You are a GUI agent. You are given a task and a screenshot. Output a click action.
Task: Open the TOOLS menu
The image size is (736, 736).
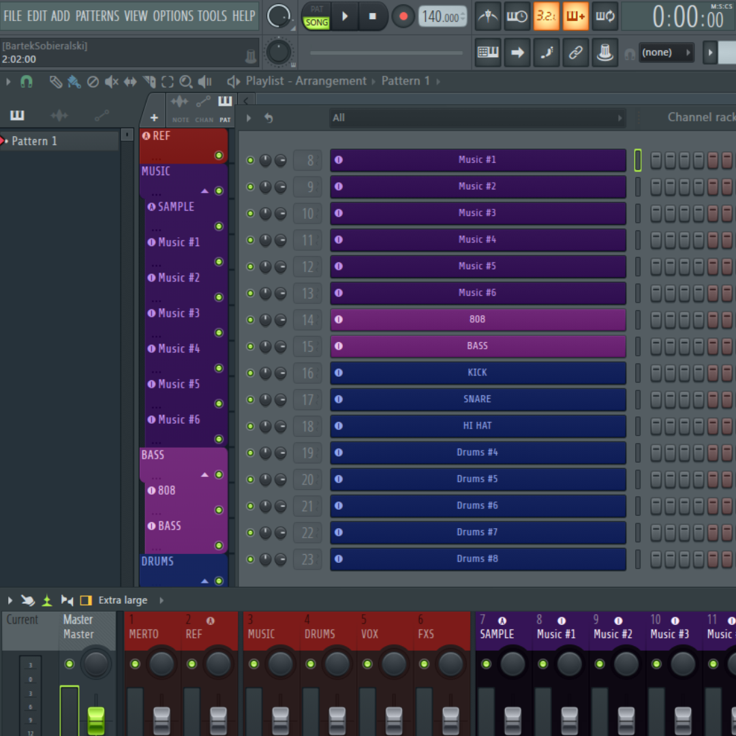tap(212, 16)
